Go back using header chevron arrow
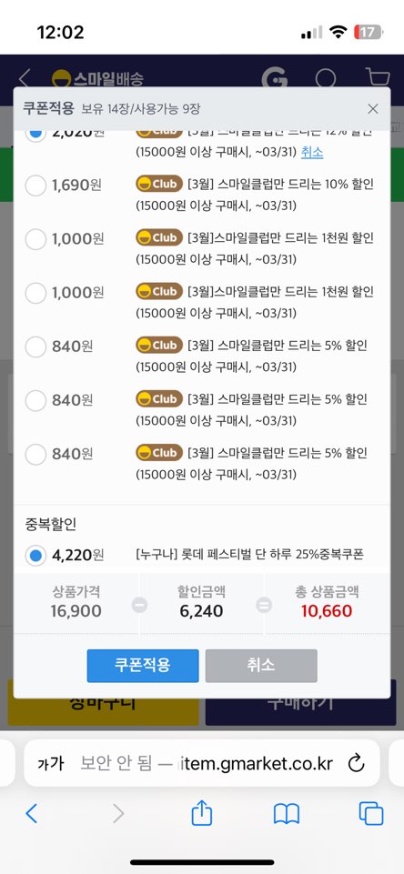The image size is (404, 874). pos(24,78)
